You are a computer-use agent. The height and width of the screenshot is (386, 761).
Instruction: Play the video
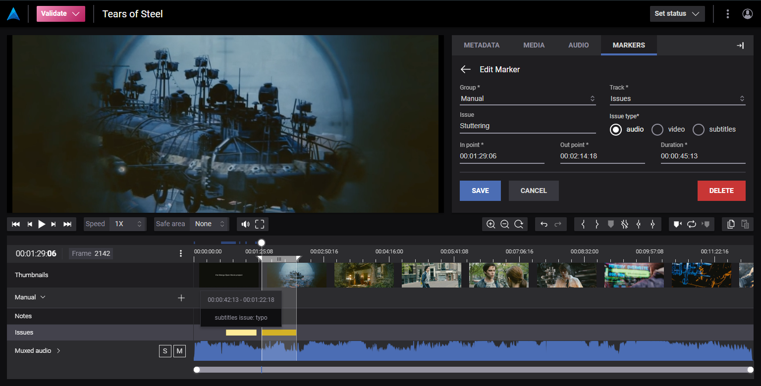pyautogui.click(x=42, y=224)
